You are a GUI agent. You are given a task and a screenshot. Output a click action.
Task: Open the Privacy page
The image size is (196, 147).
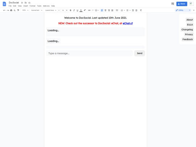(x=189, y=34)
